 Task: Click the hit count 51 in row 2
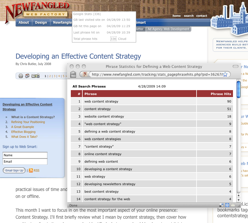click(229, 109)
